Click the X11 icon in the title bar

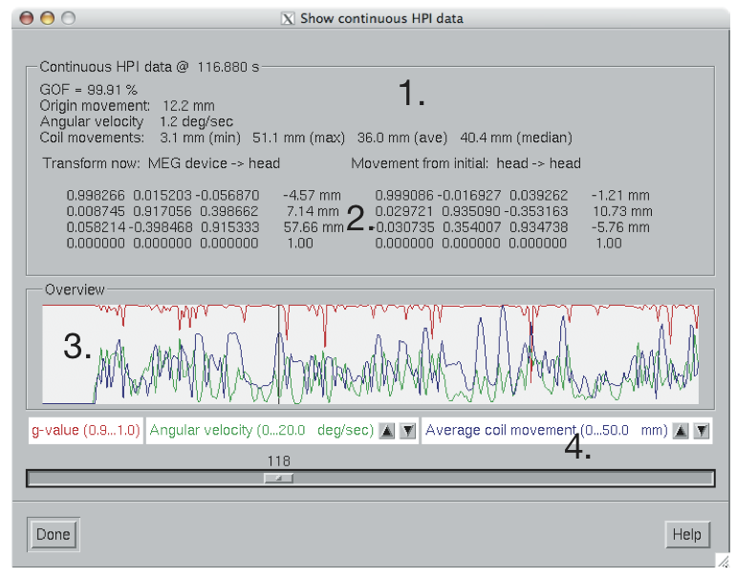coord(288,19)
